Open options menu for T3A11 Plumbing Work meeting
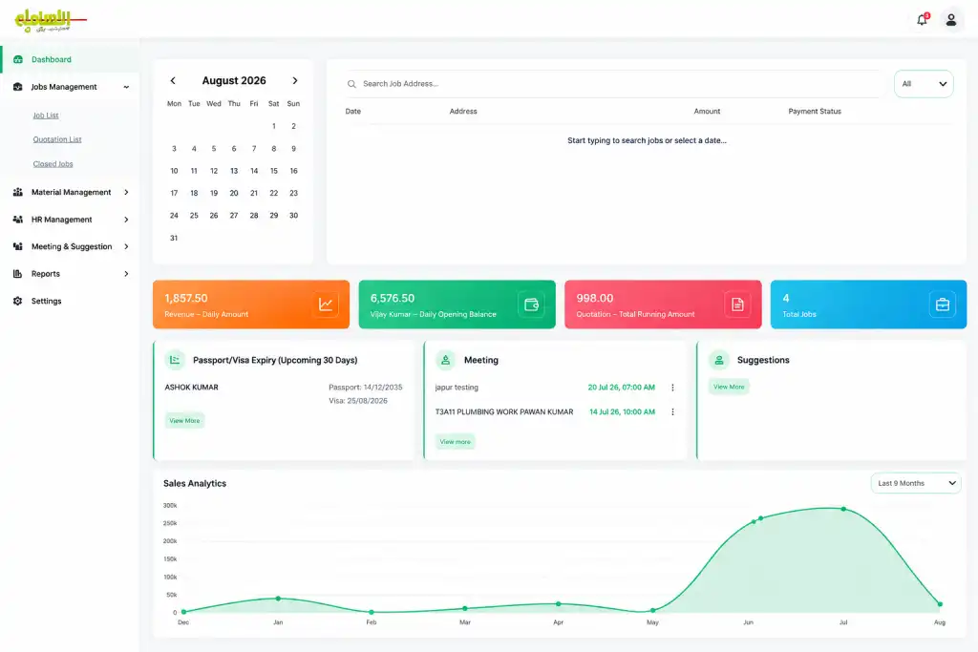Viewport: 978px width, 652px height. (672, 412)
